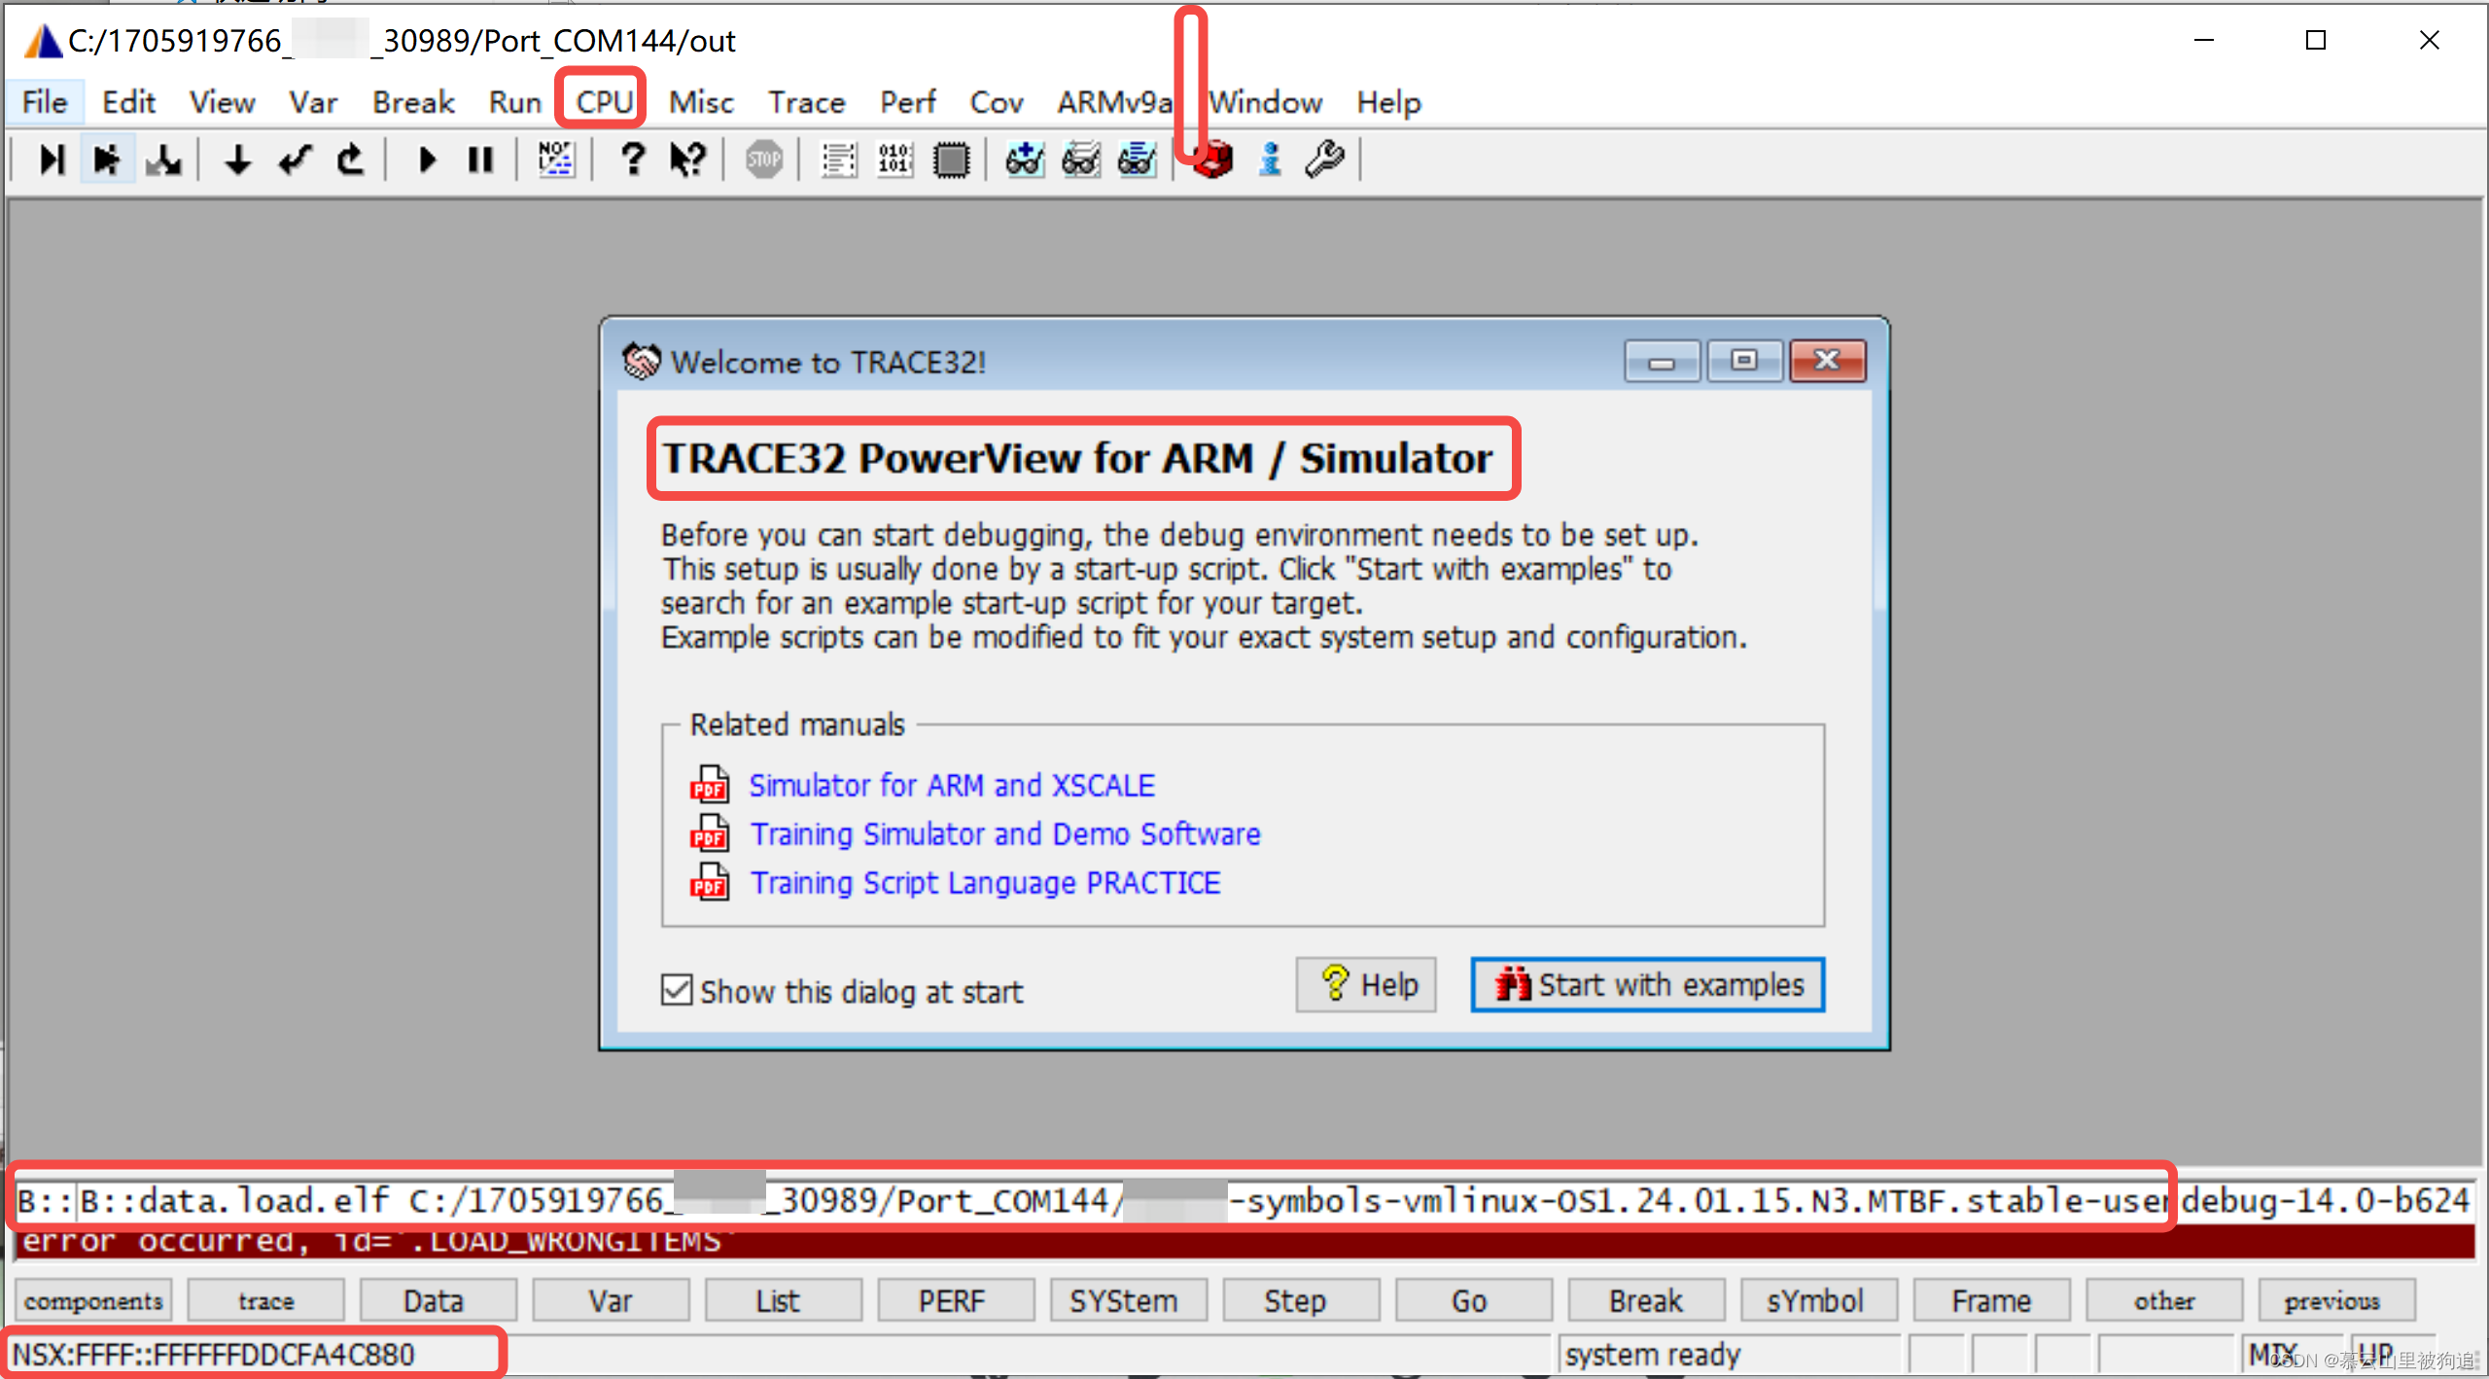Screen dimensions: 2489x1379
Task: Click the single Step toolbar icon
Action: click(51, 159)
